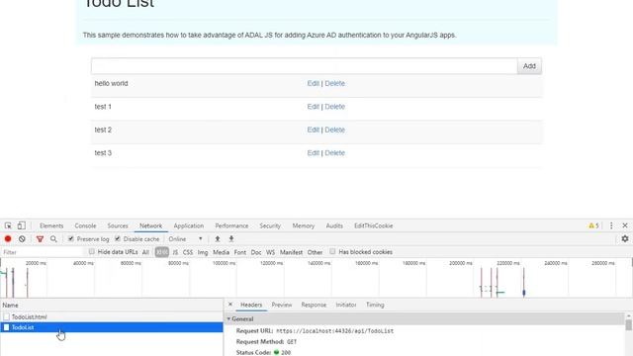The image size is (633, 356).
Task: Filter requests by CSS type
Action: coord(188,252)
